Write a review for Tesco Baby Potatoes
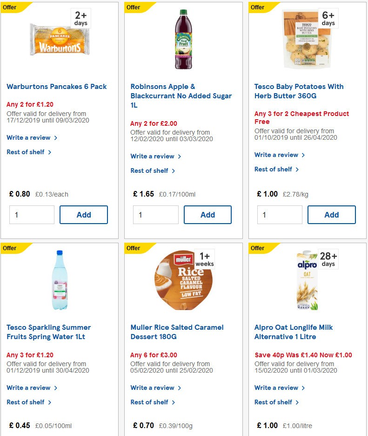368x436 pixels. pyautogui.click(x=277, y=155)
